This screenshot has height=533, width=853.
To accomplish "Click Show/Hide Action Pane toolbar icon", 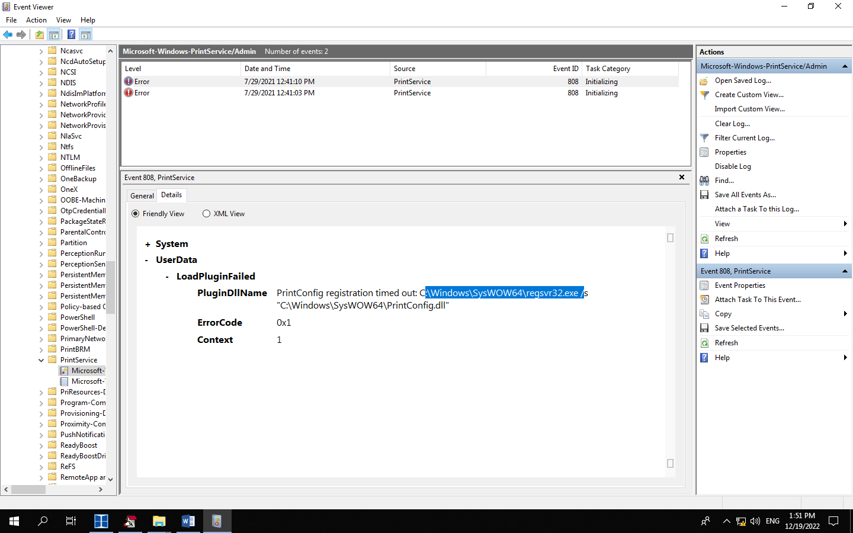I will (86, 35).
